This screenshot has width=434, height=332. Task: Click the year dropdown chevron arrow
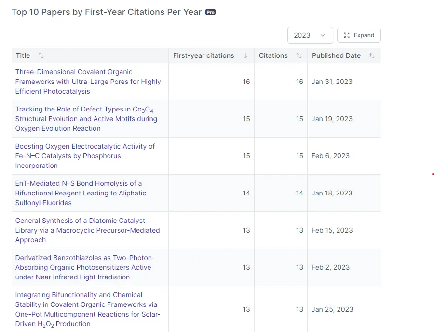tap(323, 35)
